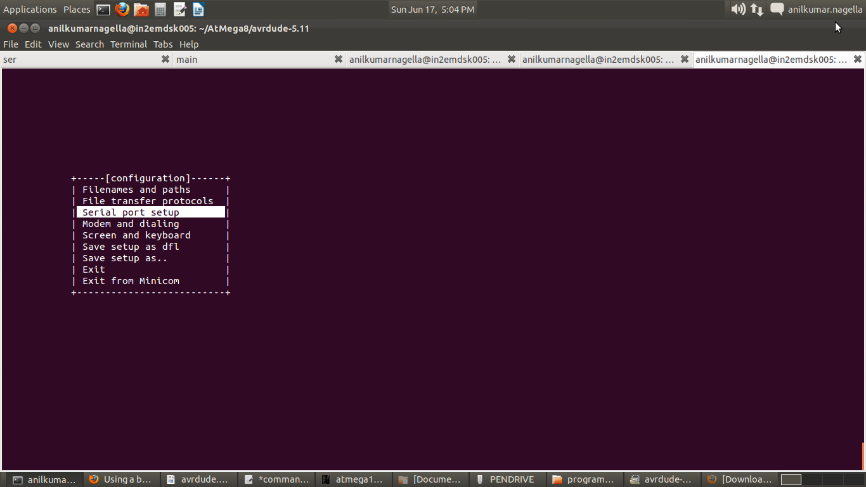Select 'Filenames and paths' in the minicom menu
Screen dimensions: 866x487
click(136, 190)
